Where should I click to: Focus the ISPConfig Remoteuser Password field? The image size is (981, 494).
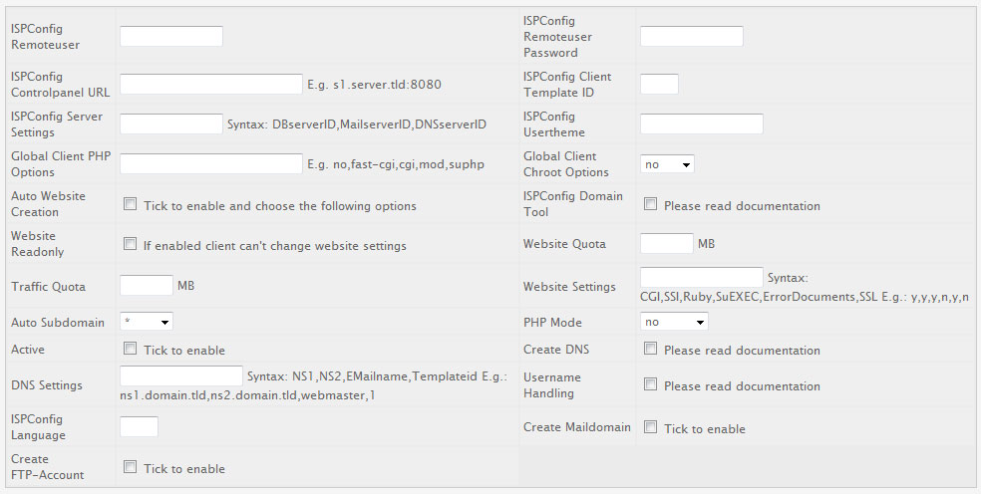click(x=691, y=36)
